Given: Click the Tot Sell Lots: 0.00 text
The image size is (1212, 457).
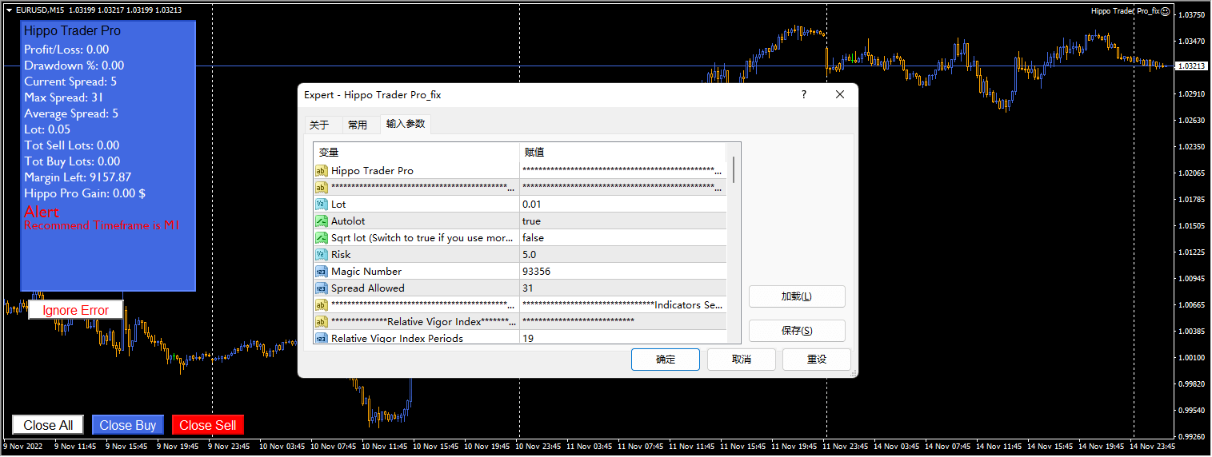Looking at the screenshot, I should pos(72,145).
